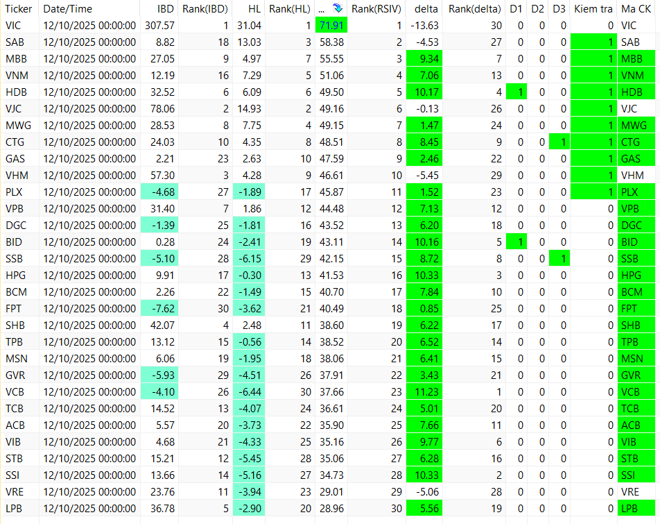Select the VHM ticker cell

(20, 175)
